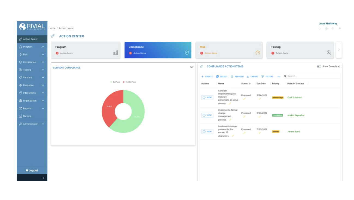Open the three-dots more options menu
This screenshot has width=354, height=200.
(x=279, y=77)
